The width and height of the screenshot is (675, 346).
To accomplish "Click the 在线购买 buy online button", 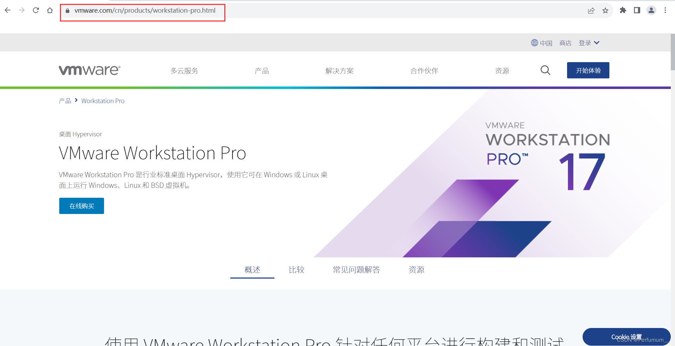I will 81,206.
